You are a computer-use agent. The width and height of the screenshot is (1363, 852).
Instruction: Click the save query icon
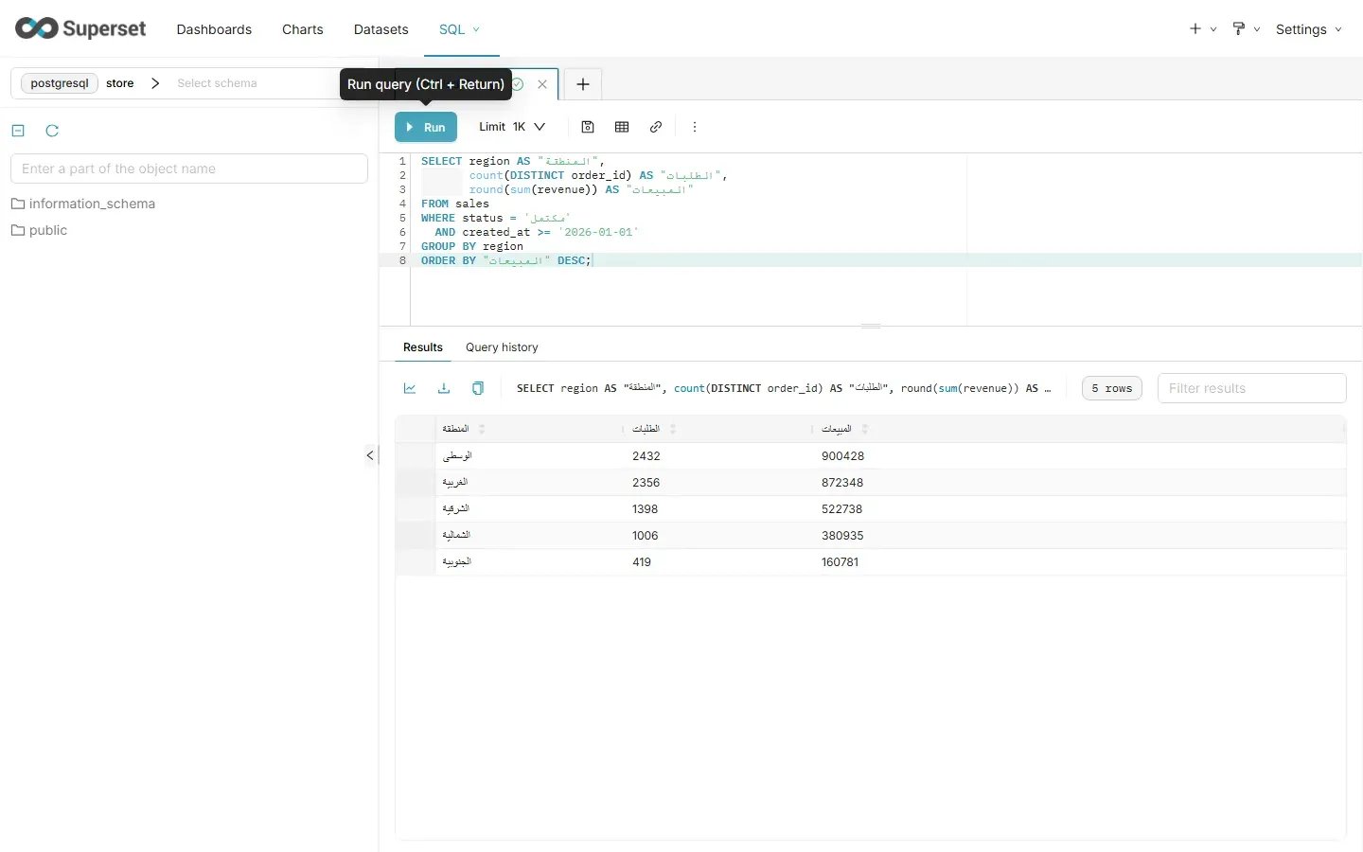(588, 127)
